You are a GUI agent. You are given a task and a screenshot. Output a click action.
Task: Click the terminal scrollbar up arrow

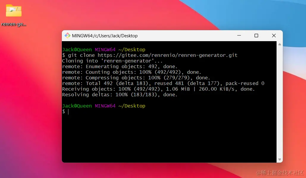click(x=280, y=44)
